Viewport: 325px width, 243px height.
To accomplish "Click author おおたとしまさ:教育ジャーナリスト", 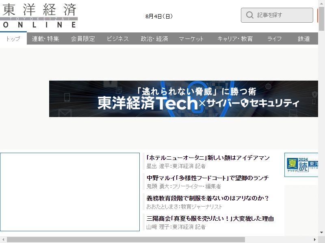I will (184, 207).
